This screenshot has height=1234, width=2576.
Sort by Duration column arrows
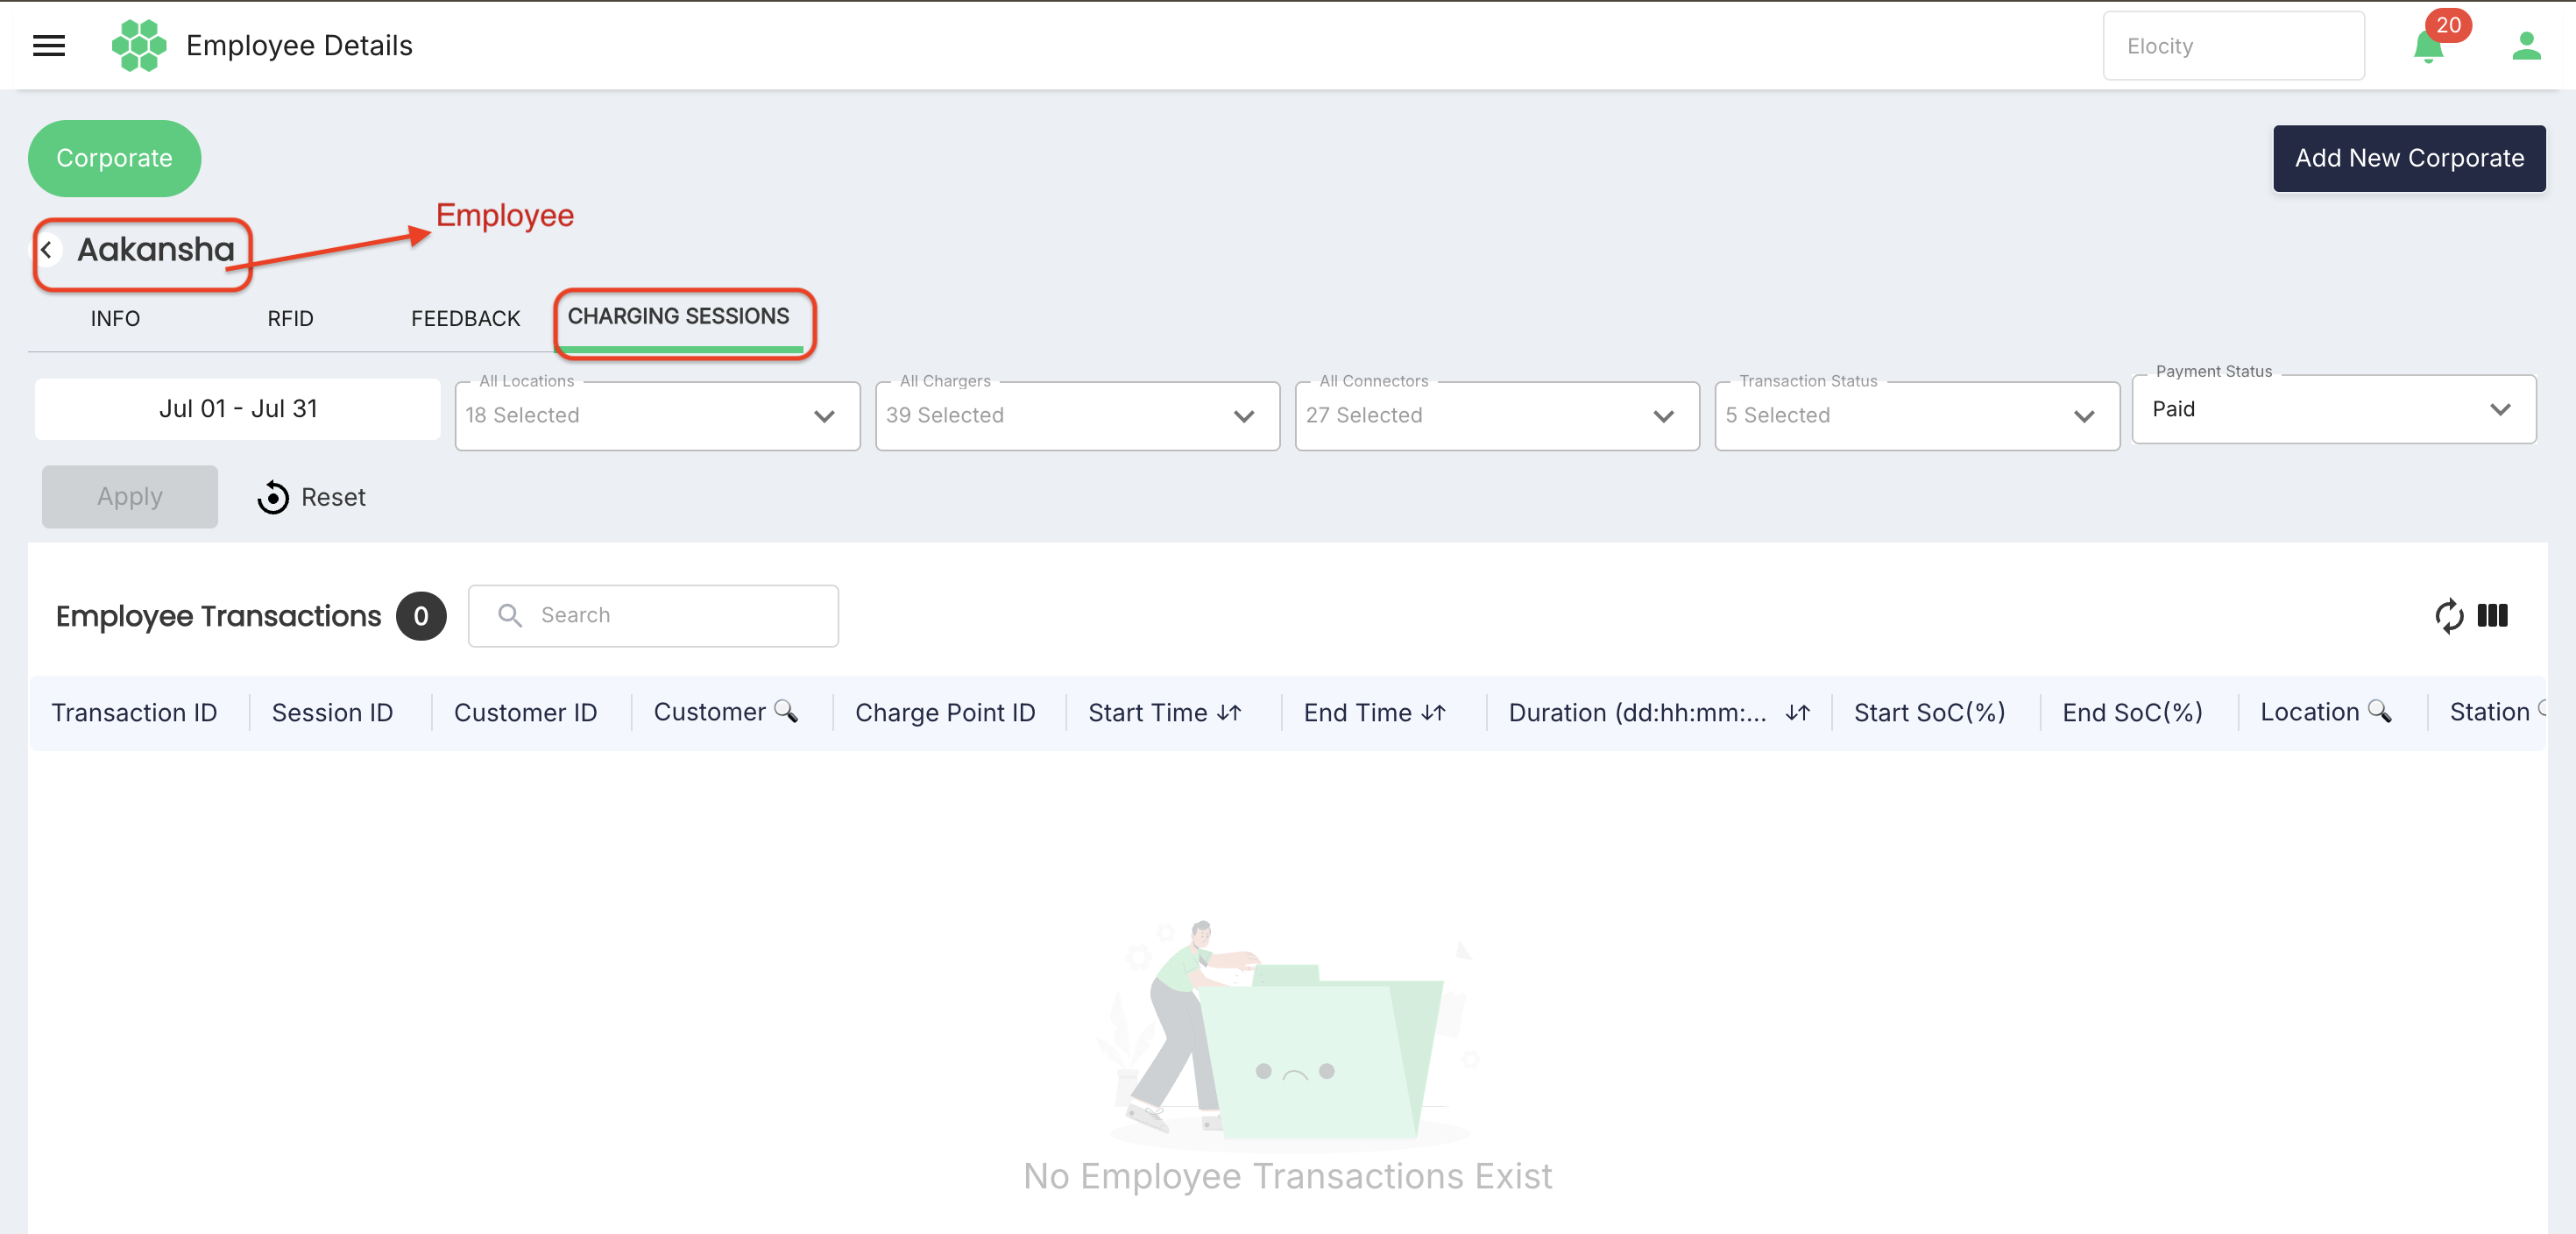coord(1797,712)
